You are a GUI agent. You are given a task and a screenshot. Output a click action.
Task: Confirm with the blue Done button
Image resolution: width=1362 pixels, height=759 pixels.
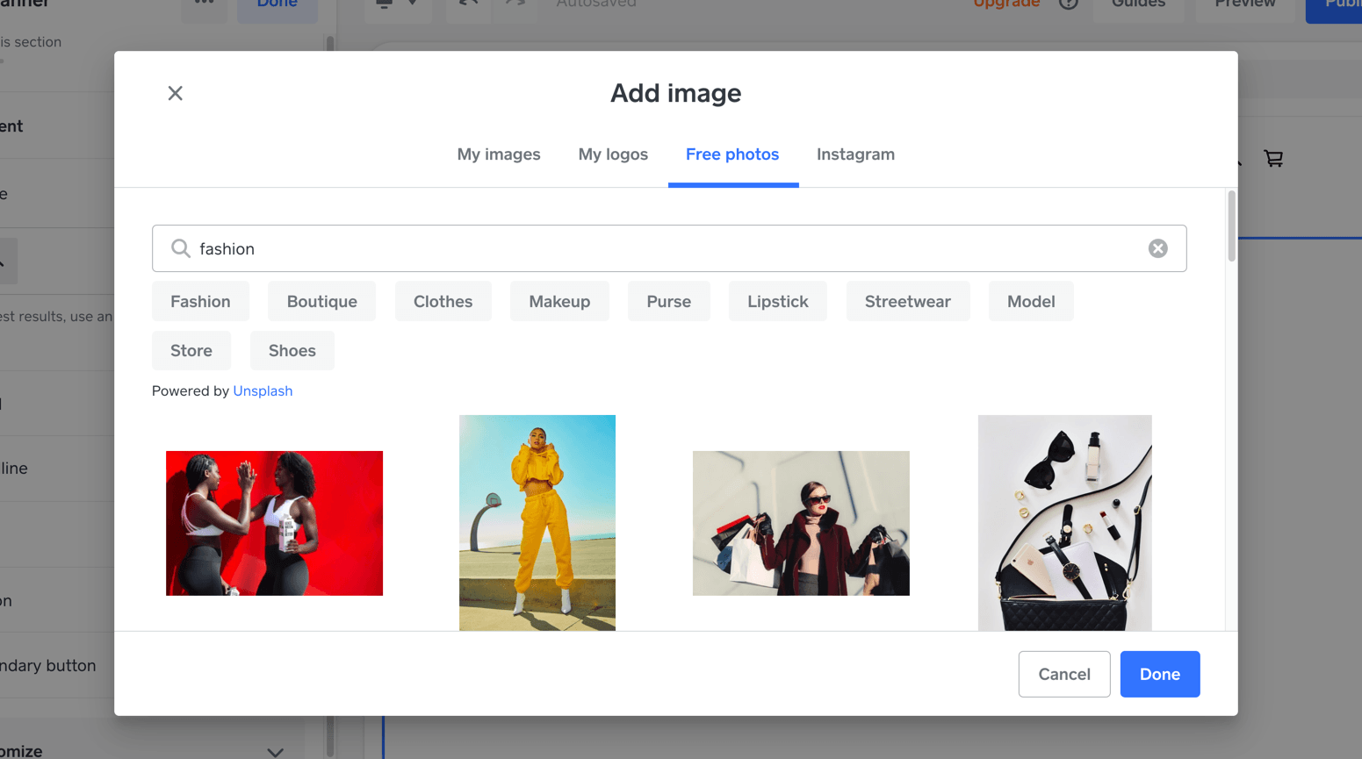point(1159,674)
